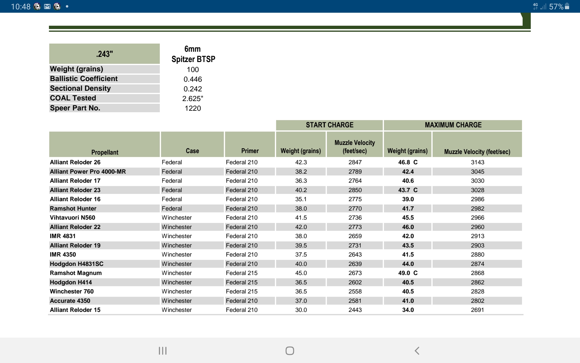This screenshot has width=580, height=363.
Task: Select the Accurate 4350 propellant
Action: point(70,301)
